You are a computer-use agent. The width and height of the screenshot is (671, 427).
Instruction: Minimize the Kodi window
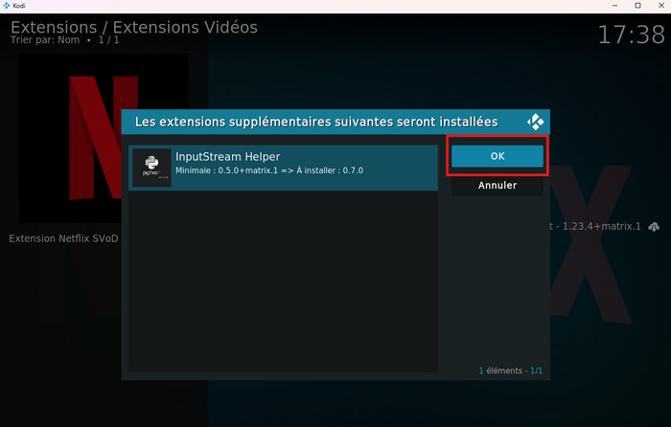click(615, 6)
